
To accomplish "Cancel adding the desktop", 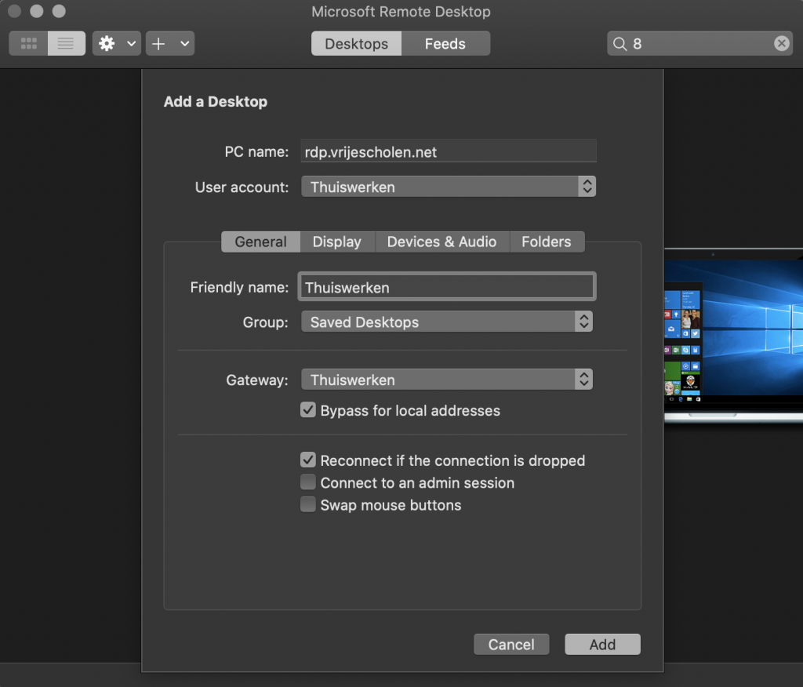I will point(511,644).
